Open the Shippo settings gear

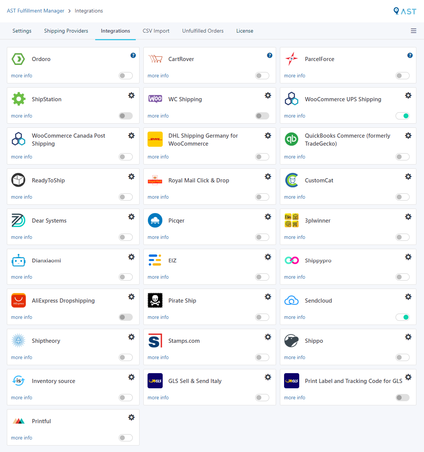[408, 337]
